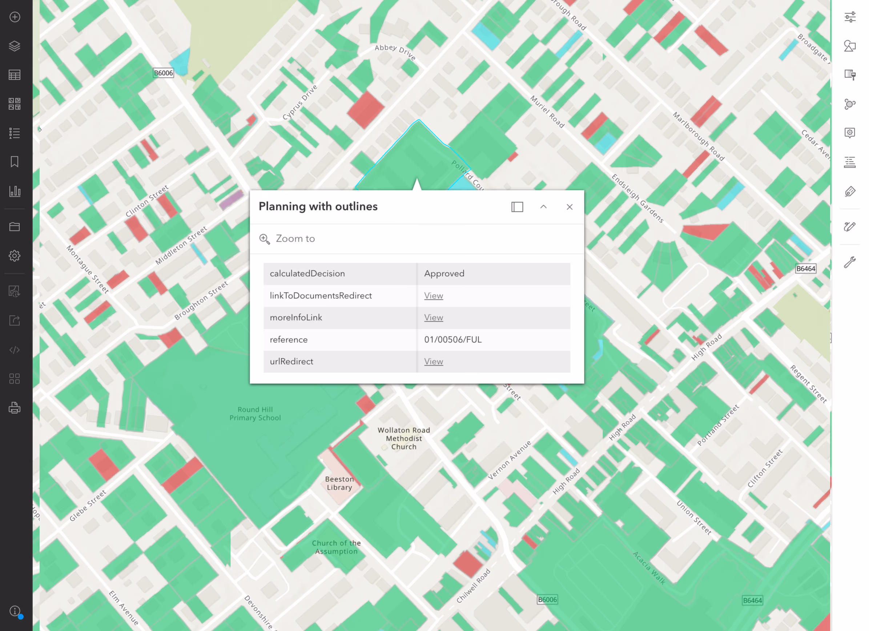The width and height of the screenshot is (869, 631).
Task: Open the moreInfoLink View link
Action: pos(433,318)
